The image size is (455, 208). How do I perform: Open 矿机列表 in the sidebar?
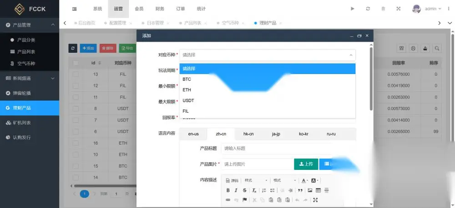[30, 123]
